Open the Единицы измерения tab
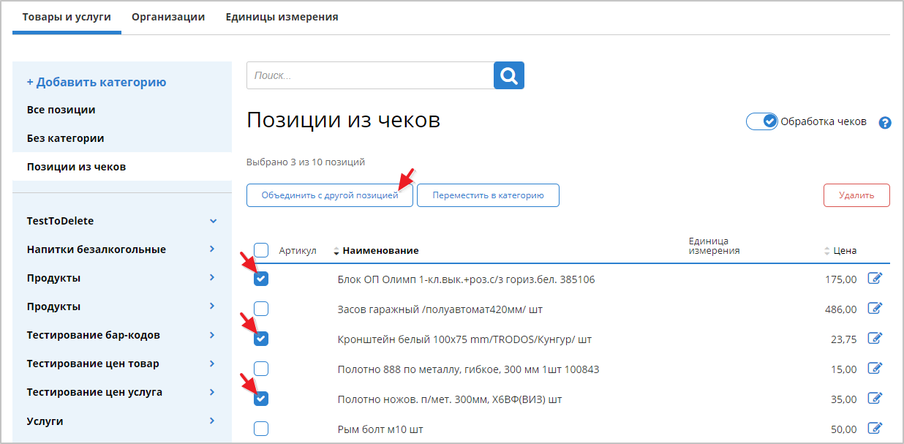Viewport: 904px width, 444px height. point(282,17)
